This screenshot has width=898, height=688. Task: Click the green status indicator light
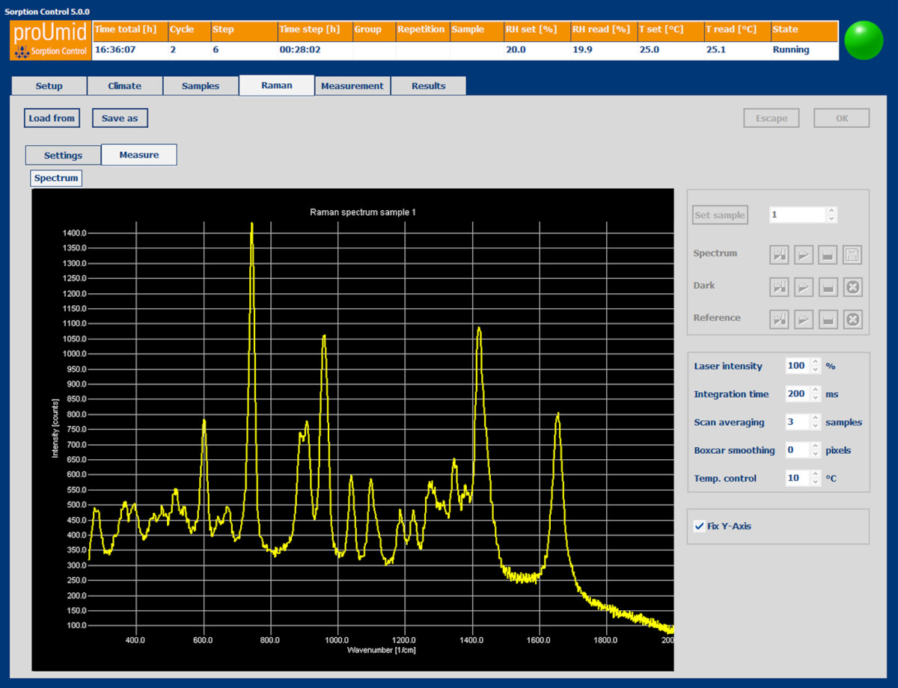click(x=864, y=40)
